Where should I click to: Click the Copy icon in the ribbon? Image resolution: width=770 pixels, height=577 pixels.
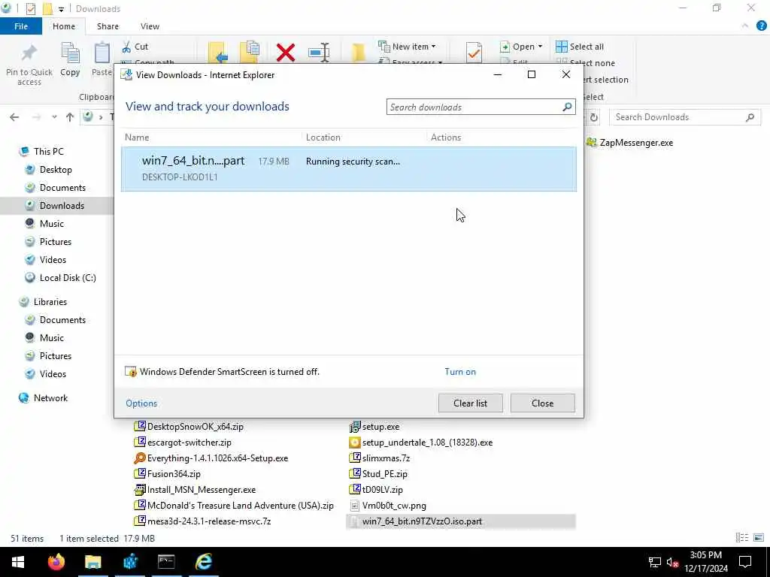click(70, 53)
